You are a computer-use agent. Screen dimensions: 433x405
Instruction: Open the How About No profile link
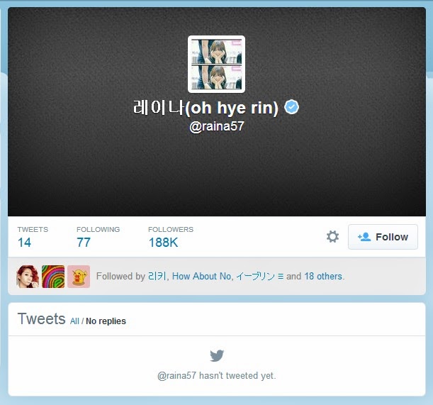(201, 276)
